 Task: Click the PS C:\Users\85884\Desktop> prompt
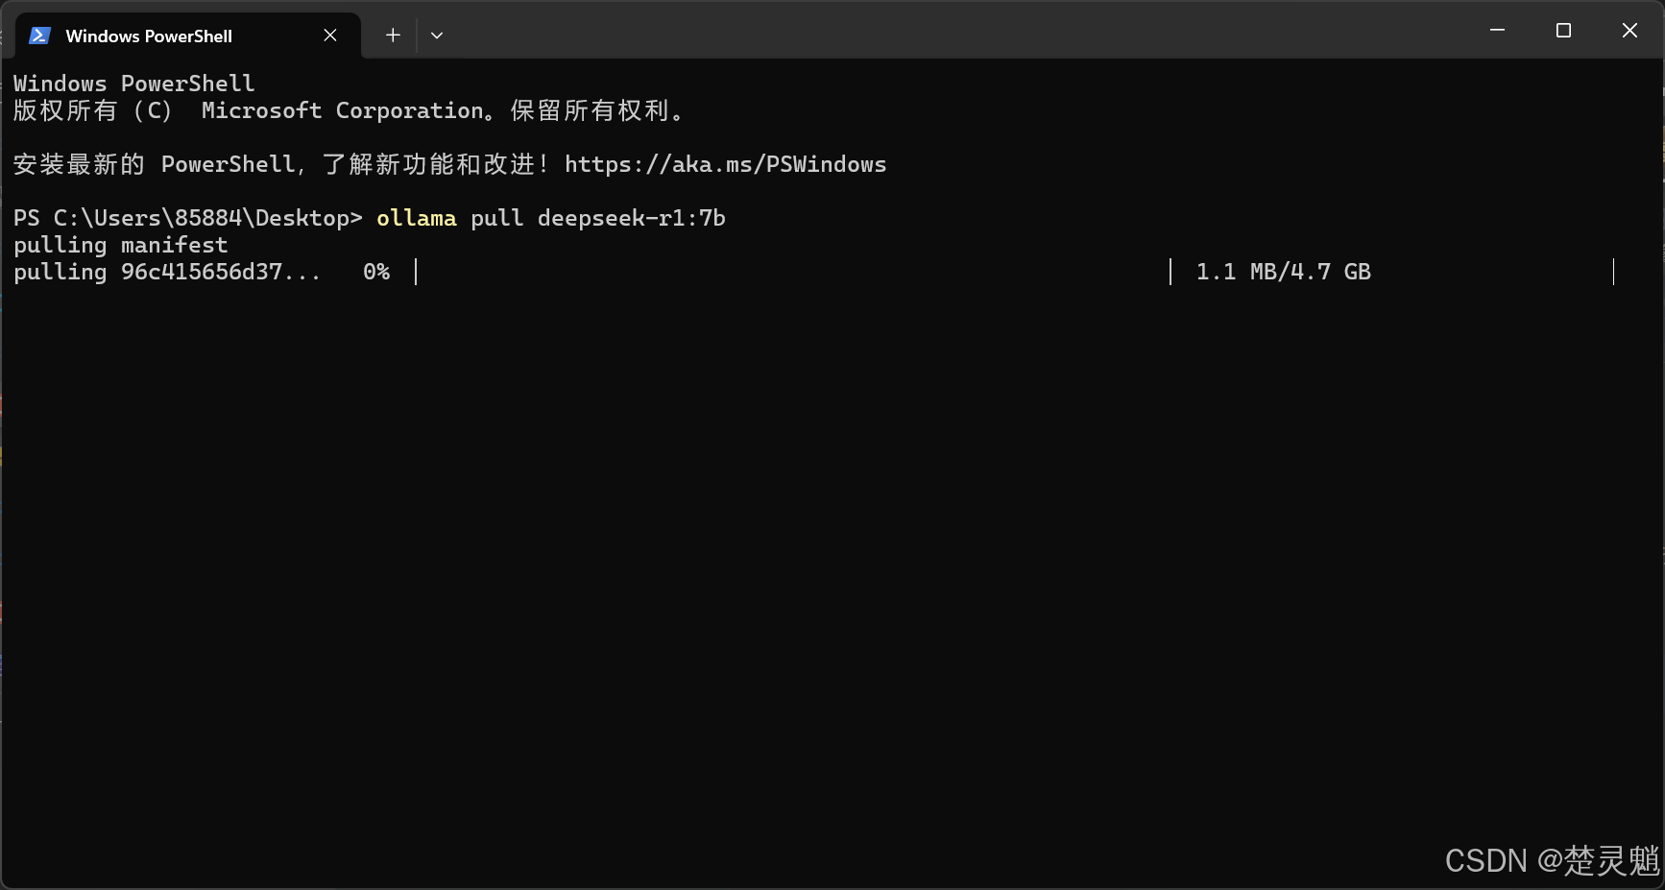pyautogui.click(x=188, y=218)
